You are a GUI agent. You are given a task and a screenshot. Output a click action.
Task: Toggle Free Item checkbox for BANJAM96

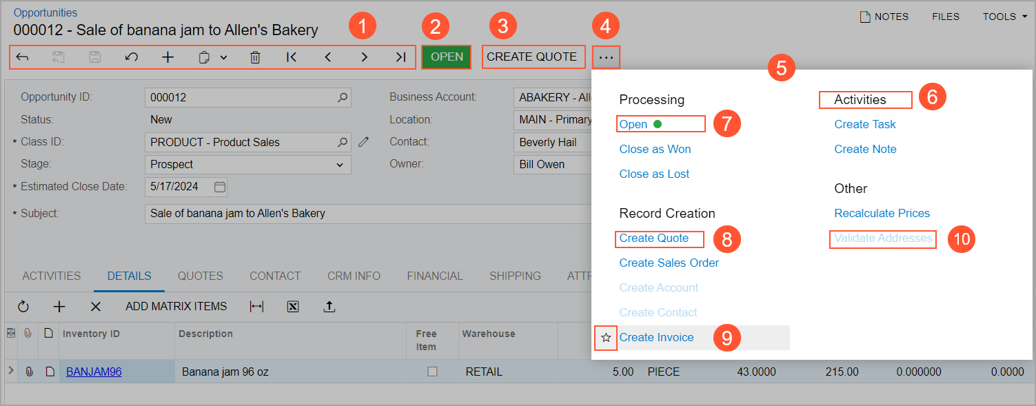point(432,372)
